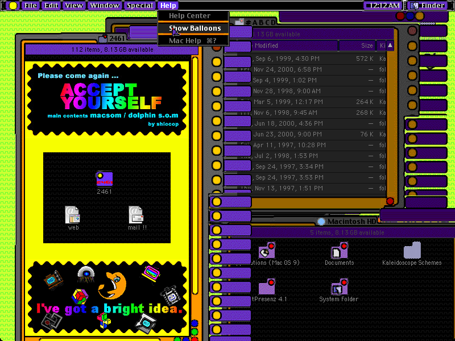The height and width of the screenshot is (341, 455).
Task: Click the proxy icon beside #ABCD title
Action: (239, 22)
